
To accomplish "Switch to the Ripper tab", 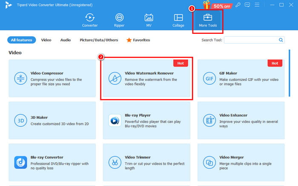I will 119,20.
